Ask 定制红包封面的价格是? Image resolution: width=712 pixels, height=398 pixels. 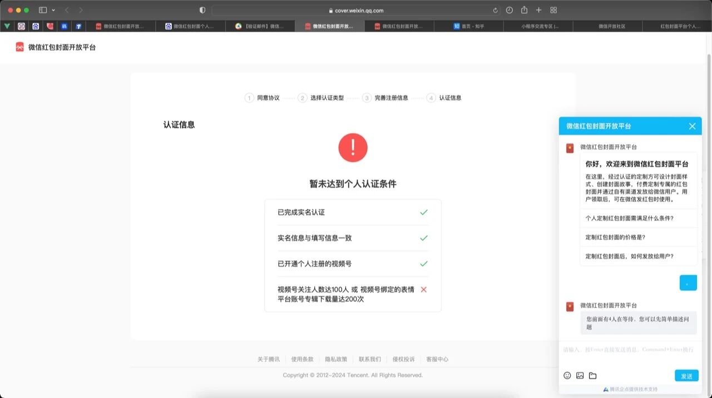(638, 237)
